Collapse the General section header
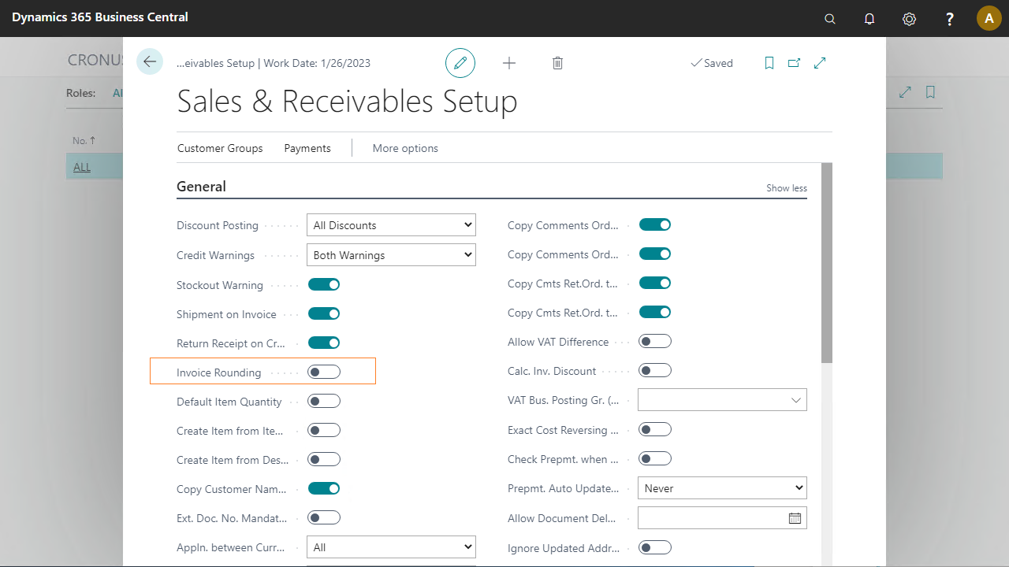The image size is (1009, 567). click(201, 187)
